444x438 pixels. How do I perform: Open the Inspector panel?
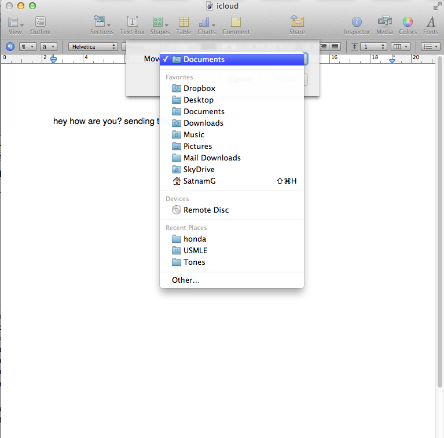coord(357,25)
